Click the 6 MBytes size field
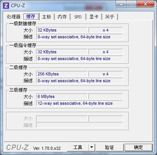Image resolution: width=157 pixels, height=155 pixels. (62, 96)
